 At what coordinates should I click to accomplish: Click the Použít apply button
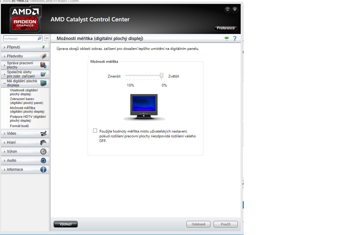pos(226,224)
